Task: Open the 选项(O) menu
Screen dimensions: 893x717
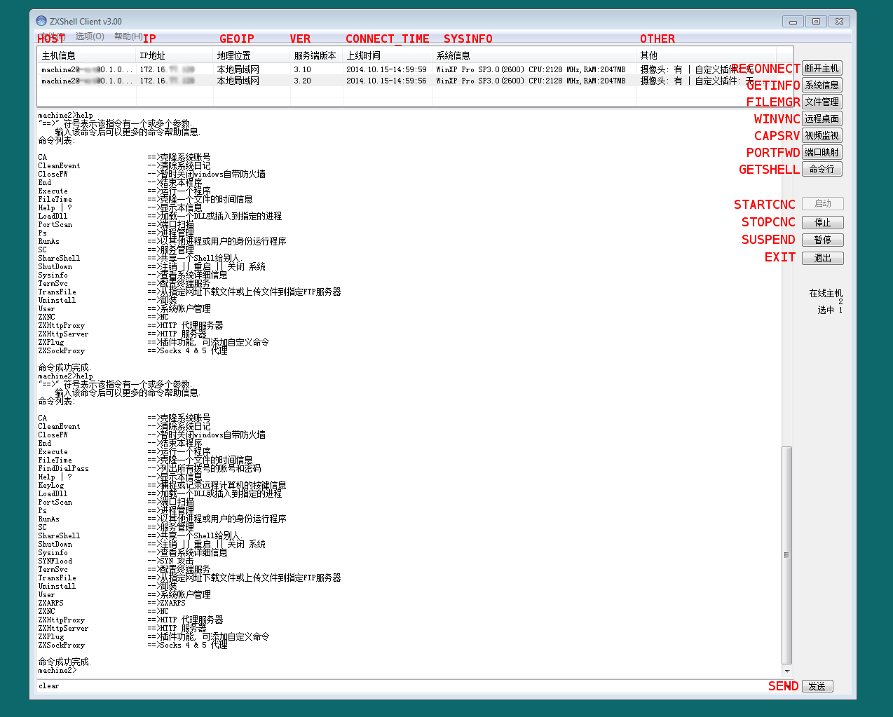Action: [90, 36]
